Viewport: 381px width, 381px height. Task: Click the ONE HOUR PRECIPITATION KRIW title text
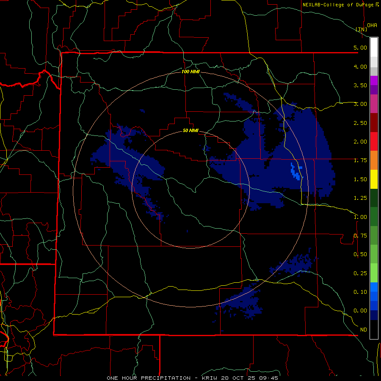point(192,378)
